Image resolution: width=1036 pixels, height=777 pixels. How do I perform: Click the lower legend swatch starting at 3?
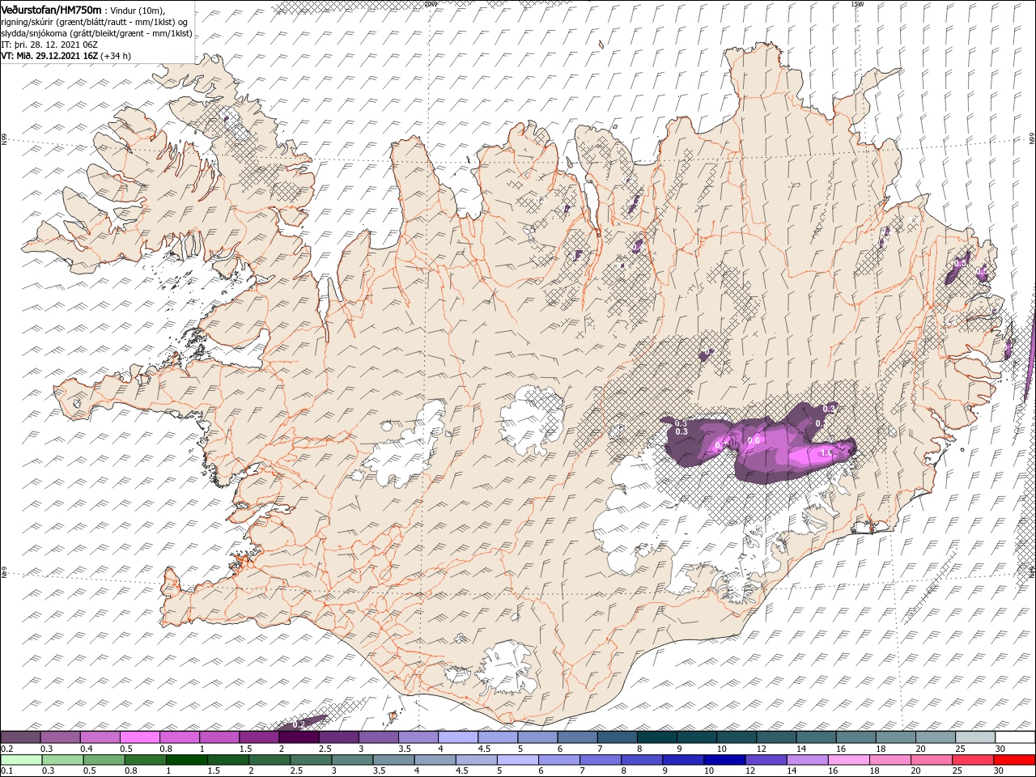tap(353, 760)
